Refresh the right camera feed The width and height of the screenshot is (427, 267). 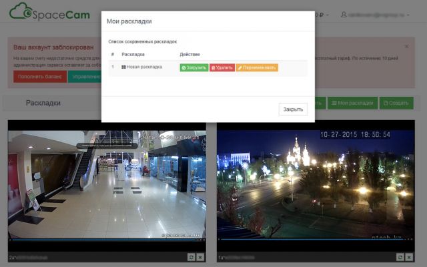(400, 257)
